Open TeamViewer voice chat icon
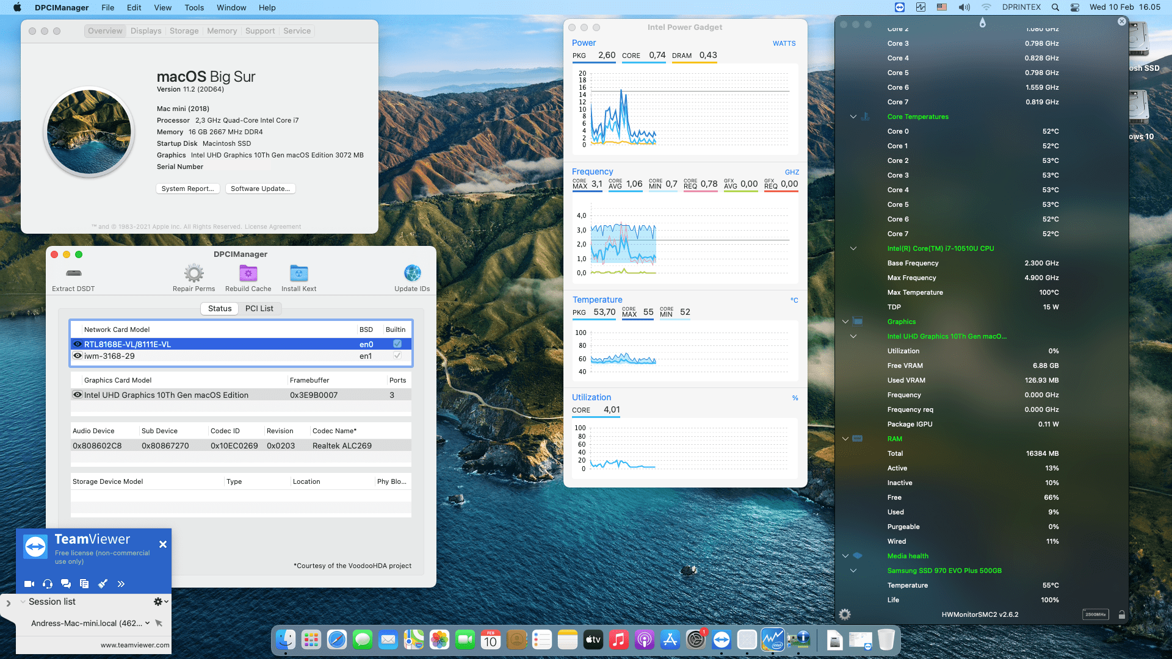The image size is (1172, 659). point(47,583)
